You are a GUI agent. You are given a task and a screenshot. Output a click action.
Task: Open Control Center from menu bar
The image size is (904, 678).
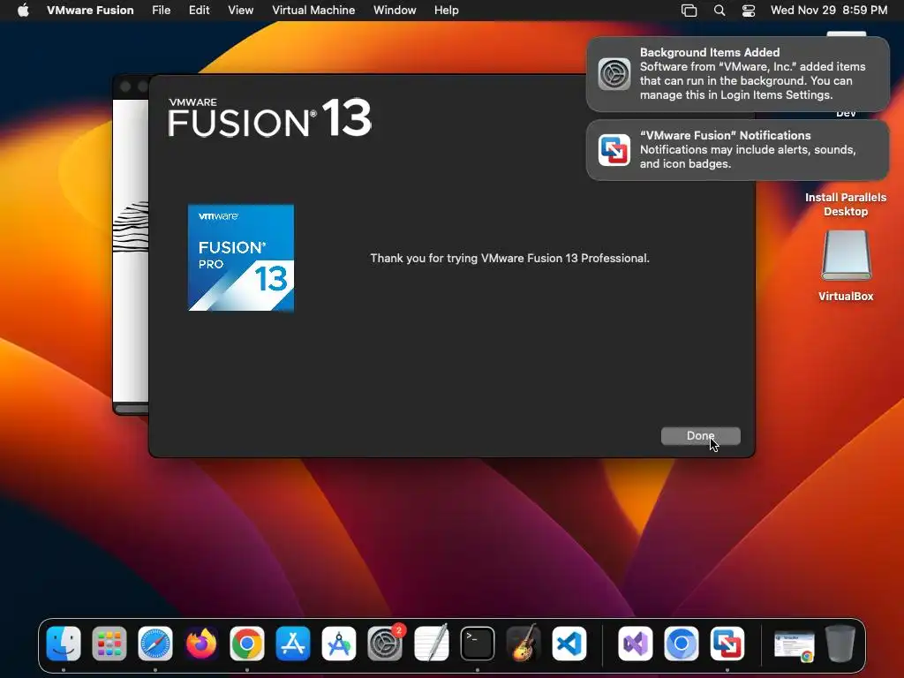coord(749,11)
